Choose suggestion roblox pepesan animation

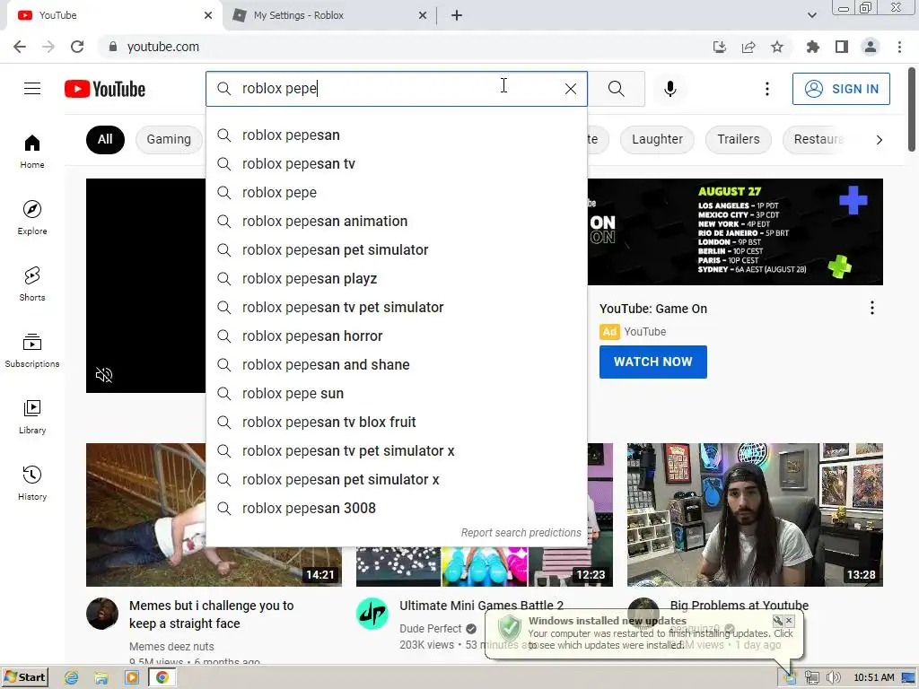397,222
